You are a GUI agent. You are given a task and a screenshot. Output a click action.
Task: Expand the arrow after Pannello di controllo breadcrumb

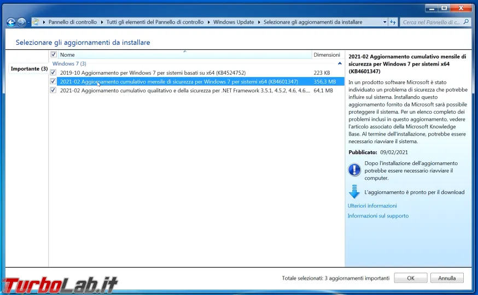coord(101,22)
